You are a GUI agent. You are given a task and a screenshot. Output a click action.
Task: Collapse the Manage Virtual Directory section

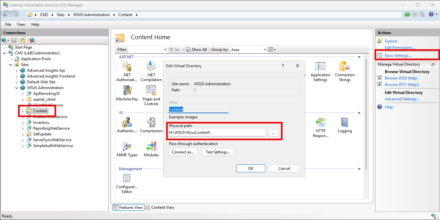coord(433,64)
